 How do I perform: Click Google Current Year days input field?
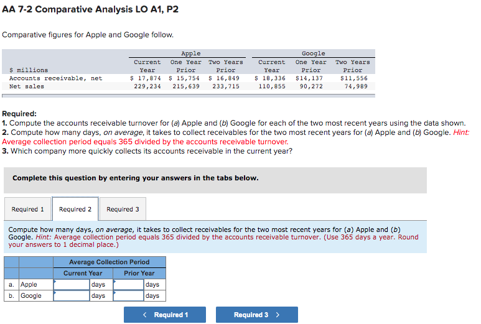pos(72,296)
